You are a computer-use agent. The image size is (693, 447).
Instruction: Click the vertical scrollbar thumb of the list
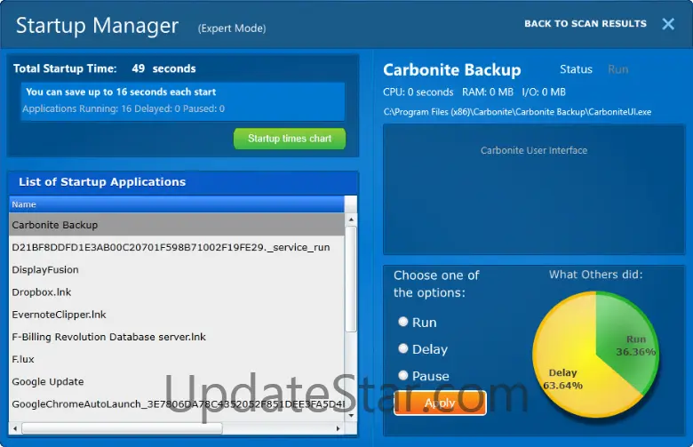click(351, 279)
